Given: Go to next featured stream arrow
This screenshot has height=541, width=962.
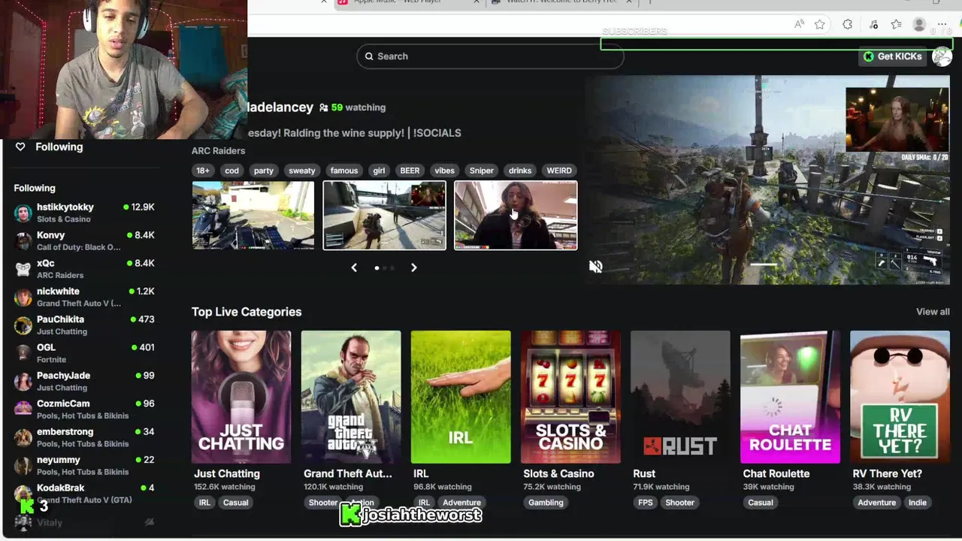Looking at the screenshot, I should [x=413, y=267].
